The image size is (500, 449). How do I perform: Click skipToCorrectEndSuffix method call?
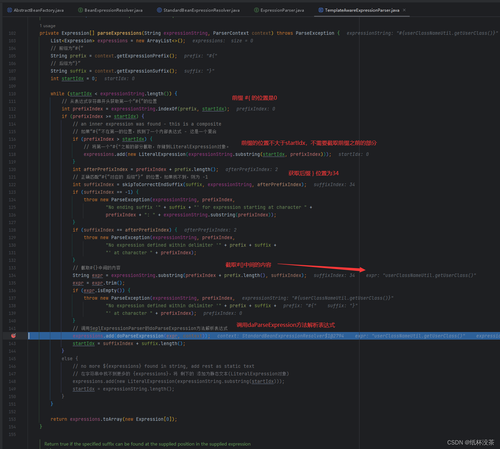(x=153, y=184)
